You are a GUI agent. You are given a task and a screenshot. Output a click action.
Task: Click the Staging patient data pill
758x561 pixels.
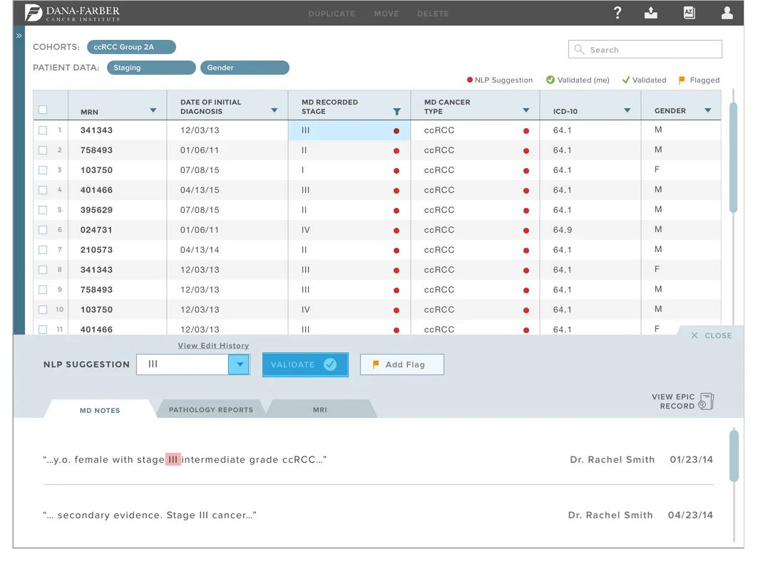tap(151, 68)
